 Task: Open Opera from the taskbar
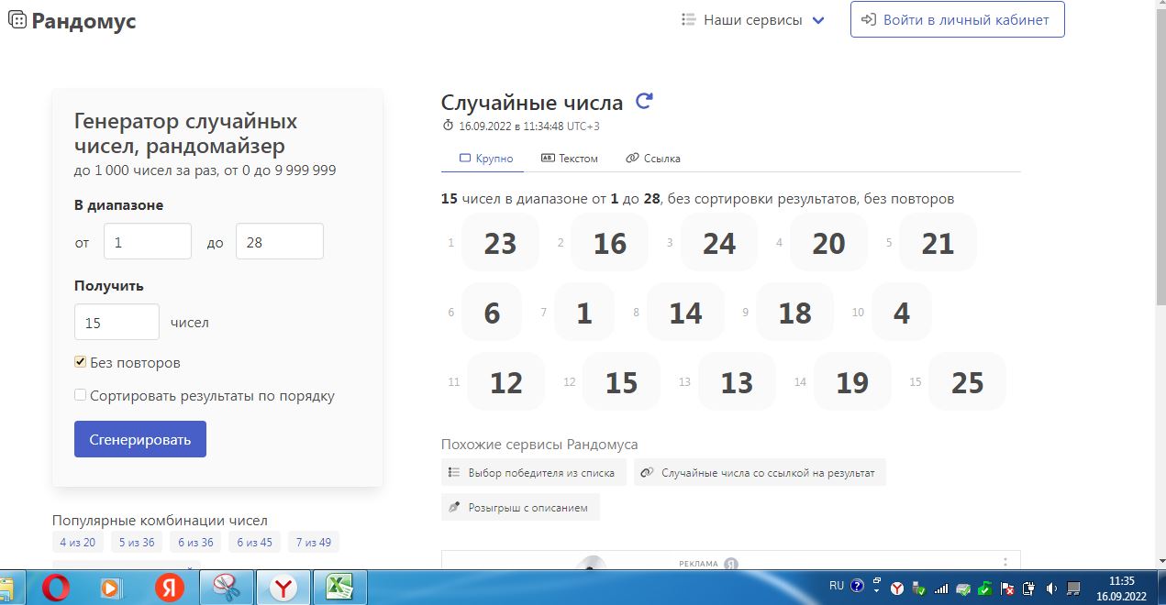click(x=55, y=588)
